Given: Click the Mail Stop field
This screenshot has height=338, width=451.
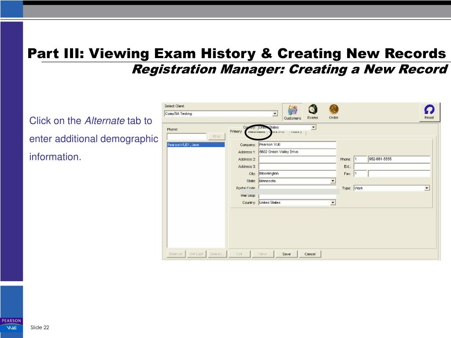Looking at the screenshot, I should point(297,196).
